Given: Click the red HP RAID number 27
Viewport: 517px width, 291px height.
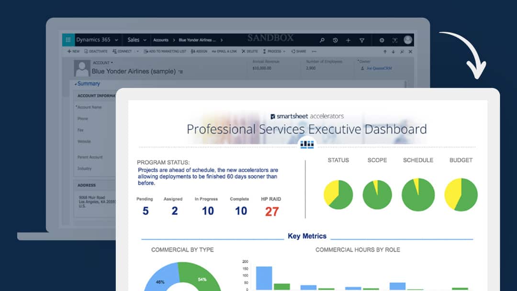Looking at the screenshot, I should coord(271,211).
